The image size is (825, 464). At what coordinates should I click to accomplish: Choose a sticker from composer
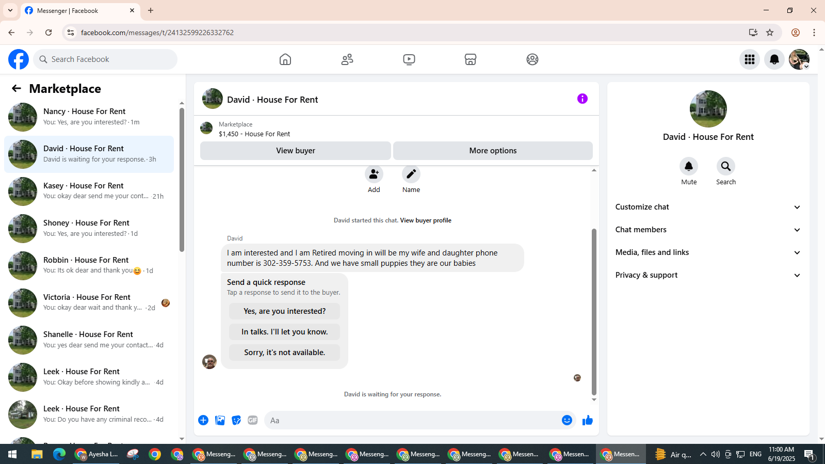[236, 420]
